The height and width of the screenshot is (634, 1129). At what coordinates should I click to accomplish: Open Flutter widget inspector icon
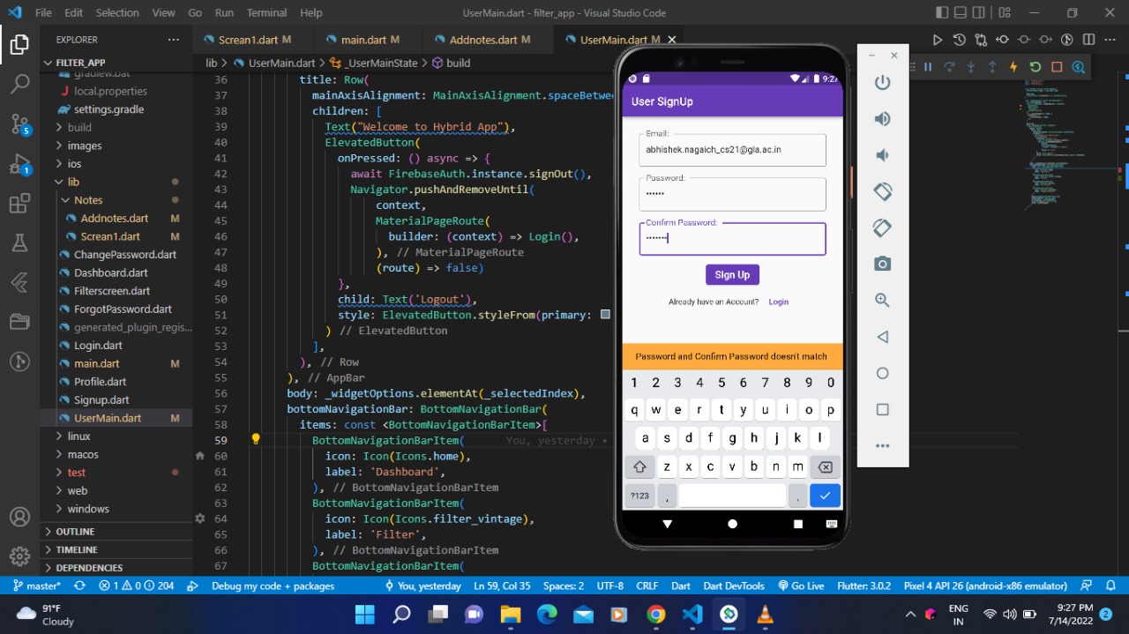click(x=1078, y=67)
